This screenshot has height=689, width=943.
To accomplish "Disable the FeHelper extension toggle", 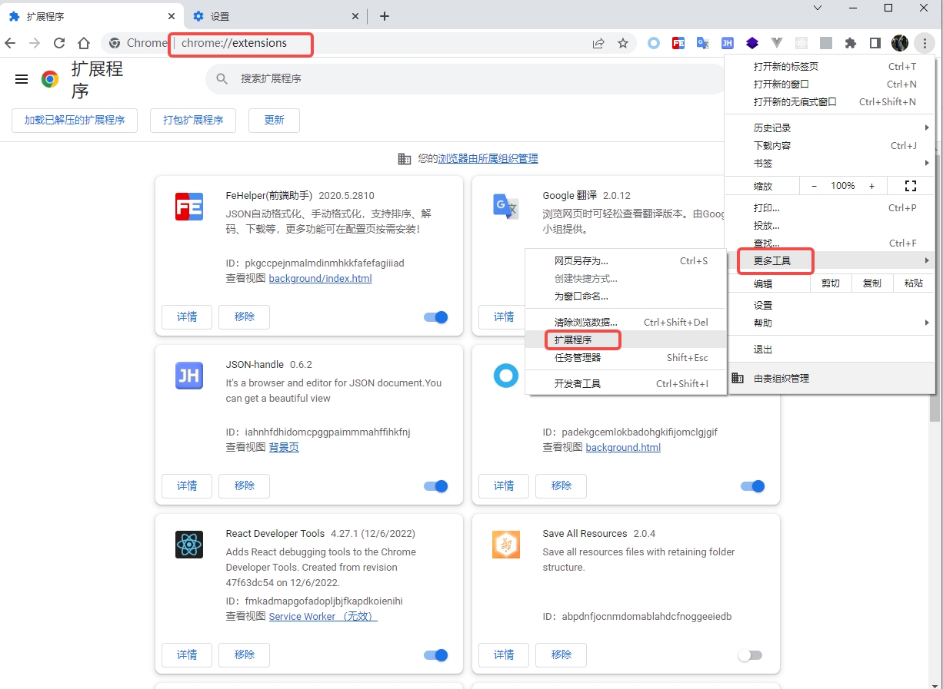I will tap(436, 317).
